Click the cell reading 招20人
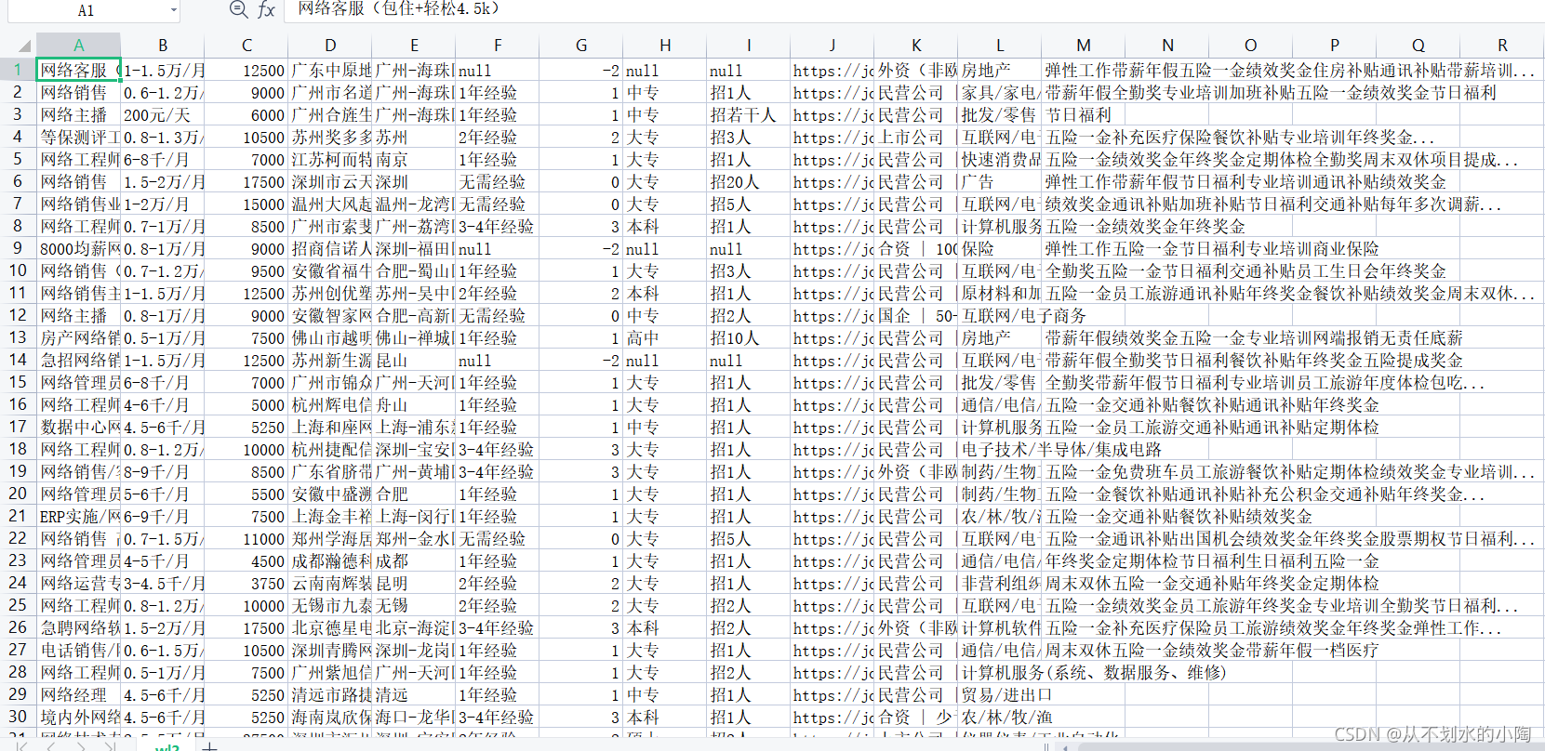 point(749,181)
